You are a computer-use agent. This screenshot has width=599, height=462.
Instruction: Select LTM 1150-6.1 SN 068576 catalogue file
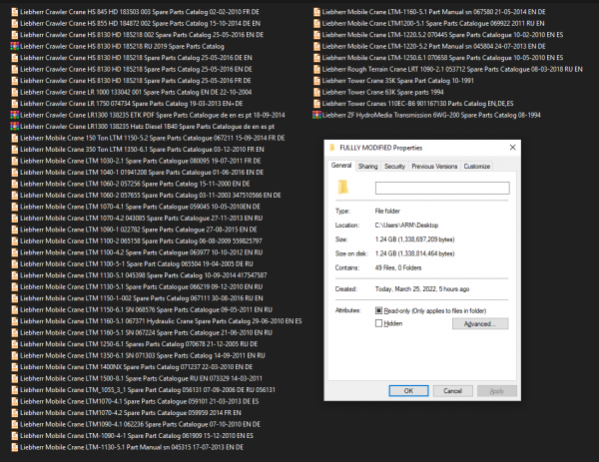(x=142, y=309)
